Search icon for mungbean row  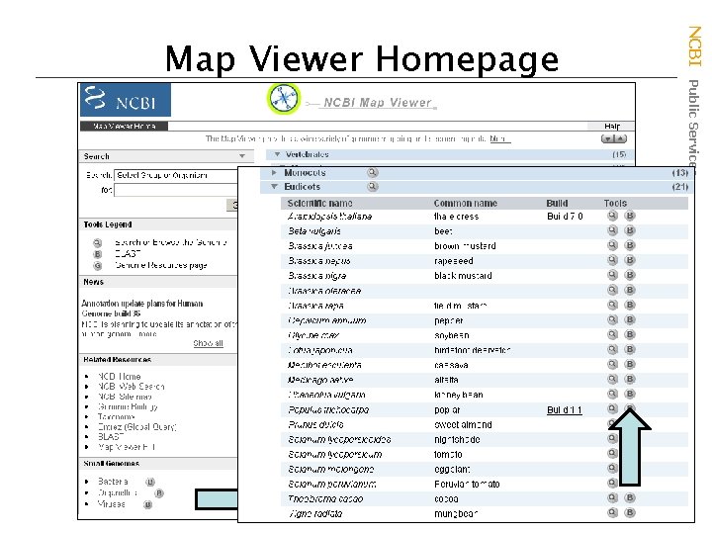pyautogui.click(x=612, y=512)
